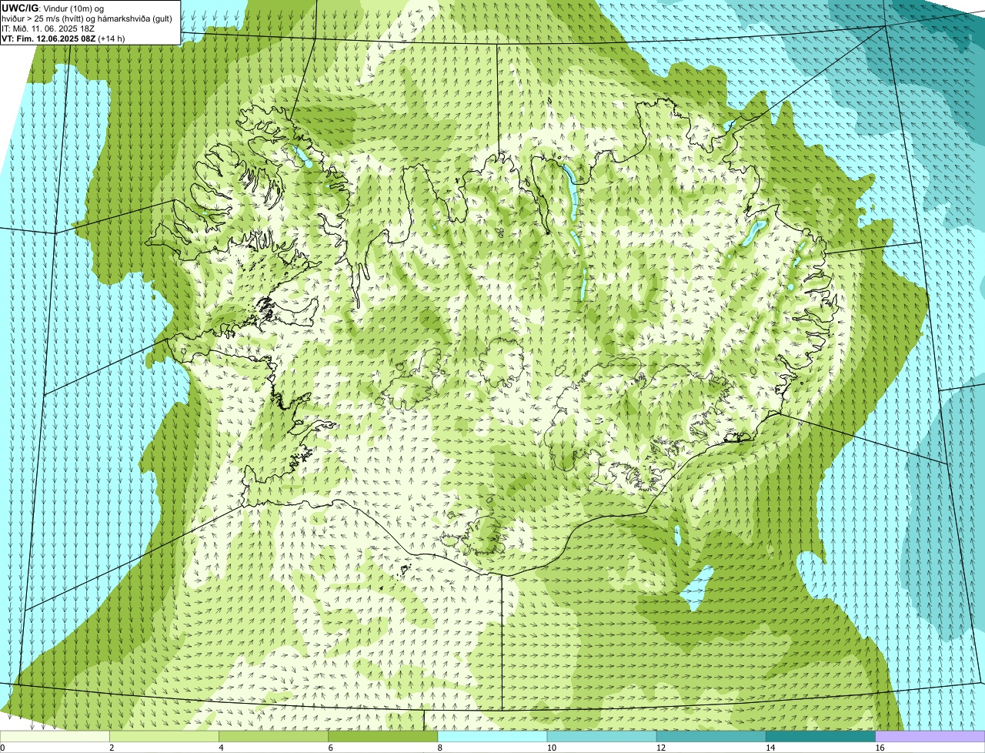985x753 pixels.
Task: Click the scale label '4'
Action: pyautogui.click(x=221, y=748)
